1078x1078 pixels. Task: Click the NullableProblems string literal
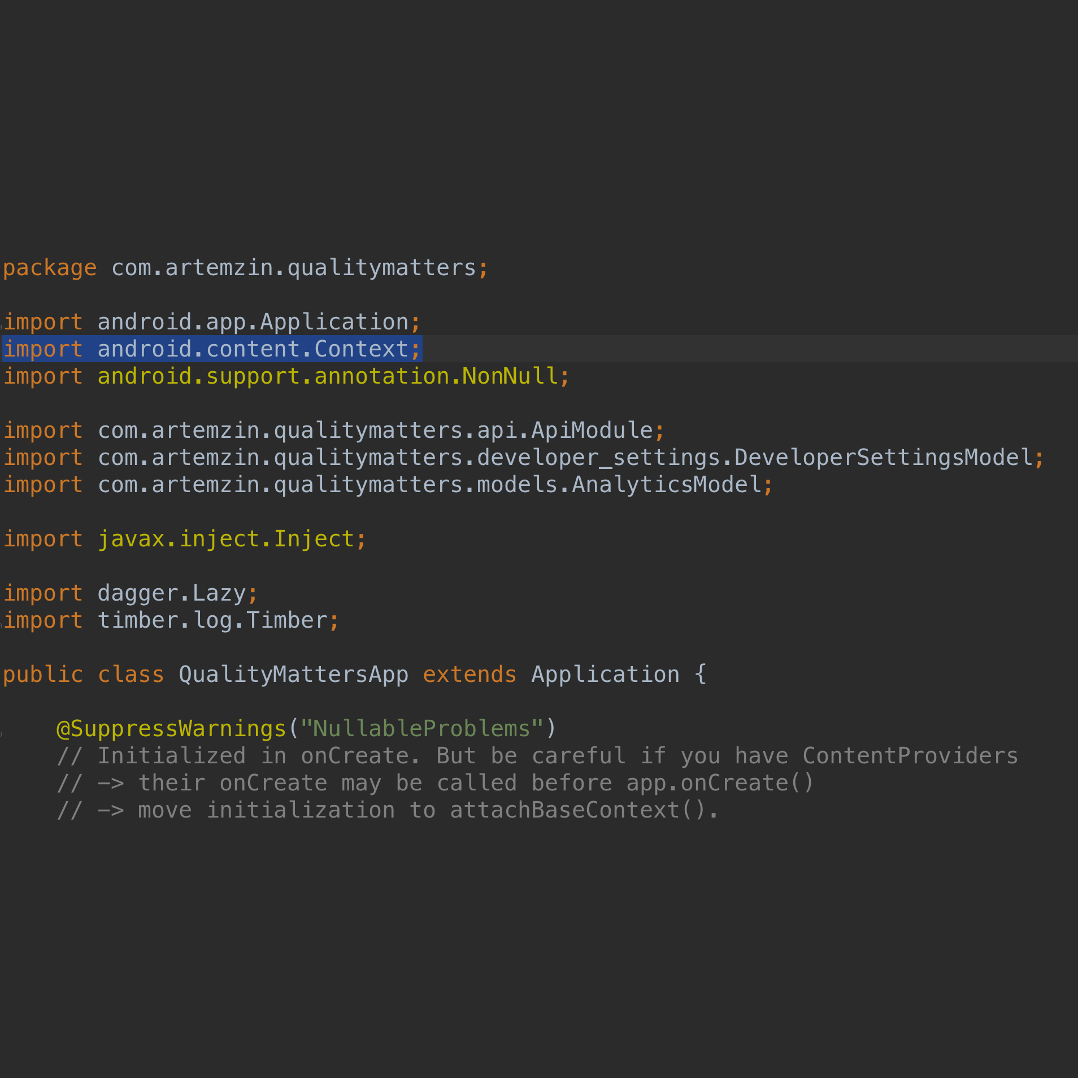424,728
